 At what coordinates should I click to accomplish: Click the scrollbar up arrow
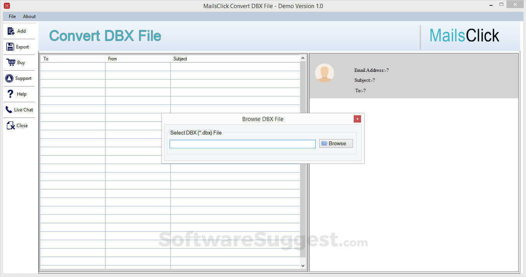point(303,57)
